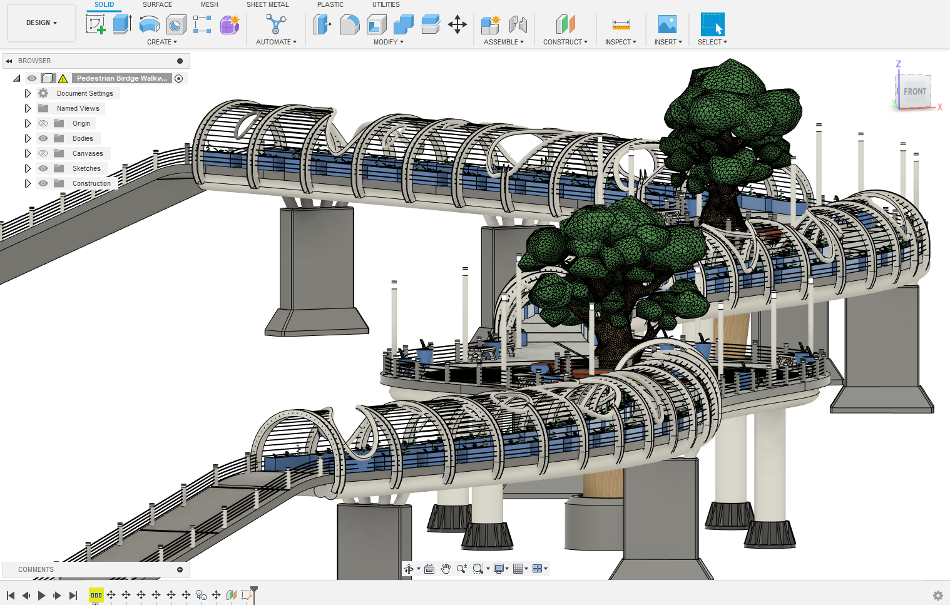The width and height of the screenshot is (950, 605).
Task: Open the COMMENTS panel
Action: (x=35, y=569)
